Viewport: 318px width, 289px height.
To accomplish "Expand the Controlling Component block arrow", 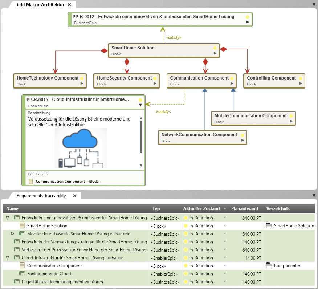I will [x=301, y=84].
